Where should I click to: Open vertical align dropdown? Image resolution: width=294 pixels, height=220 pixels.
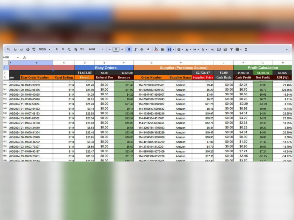(x=188, y=49)
